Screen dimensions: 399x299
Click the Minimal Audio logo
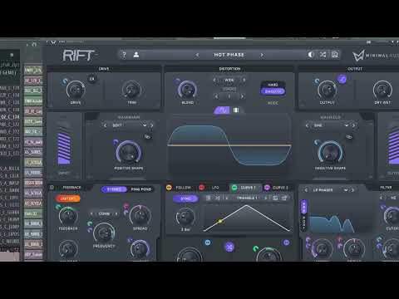[x=376, y=56]
